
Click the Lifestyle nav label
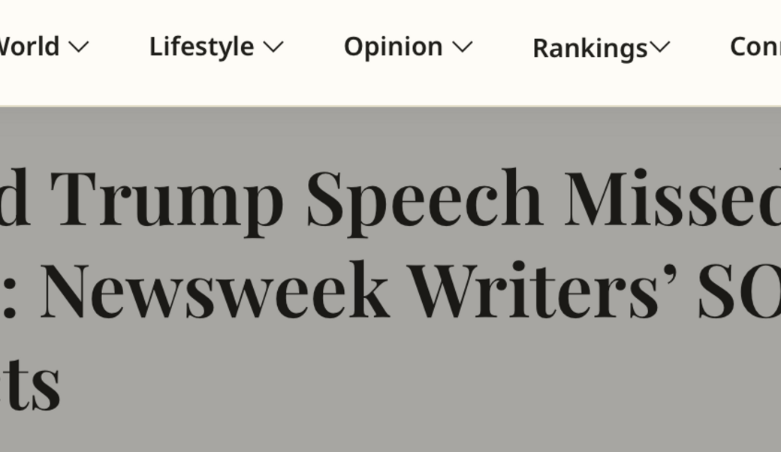[200, 47]
